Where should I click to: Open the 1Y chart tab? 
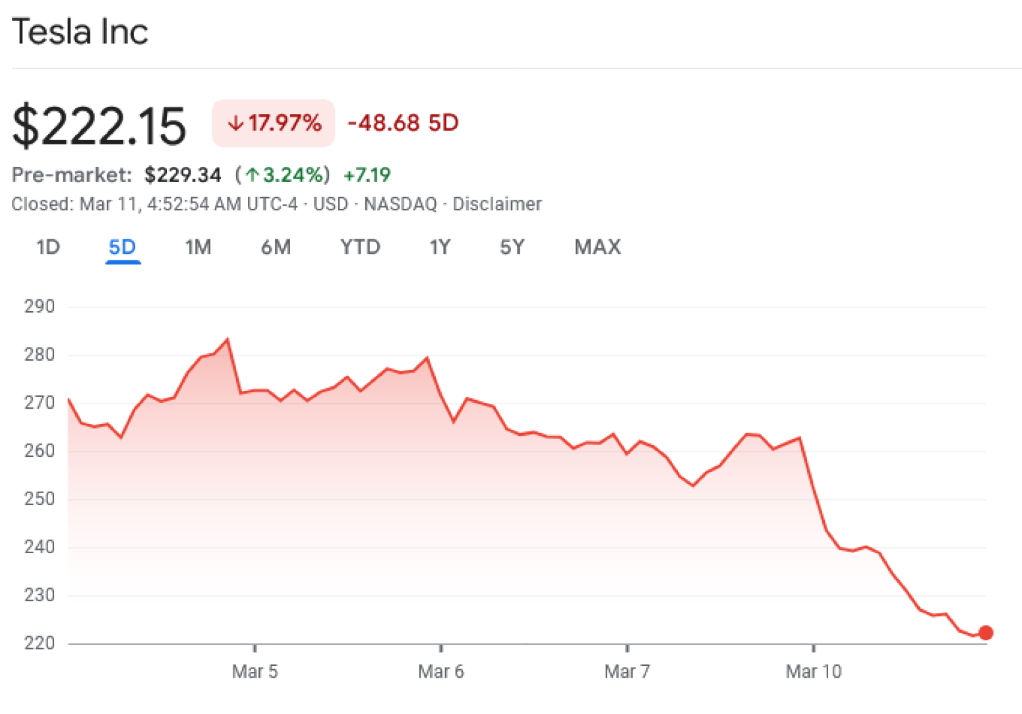point(440,247)
